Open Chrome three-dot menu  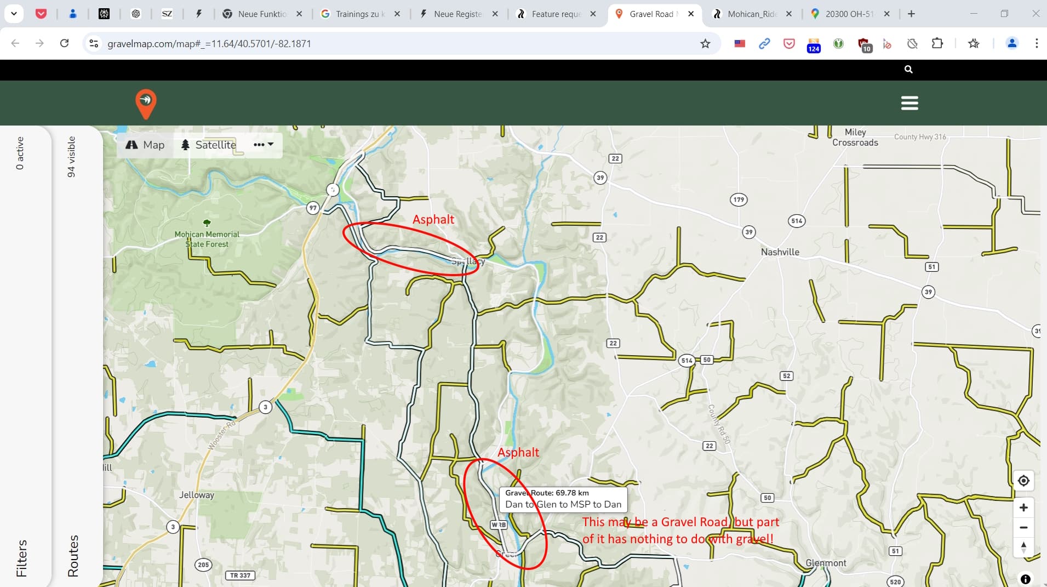click(1036, 44)
